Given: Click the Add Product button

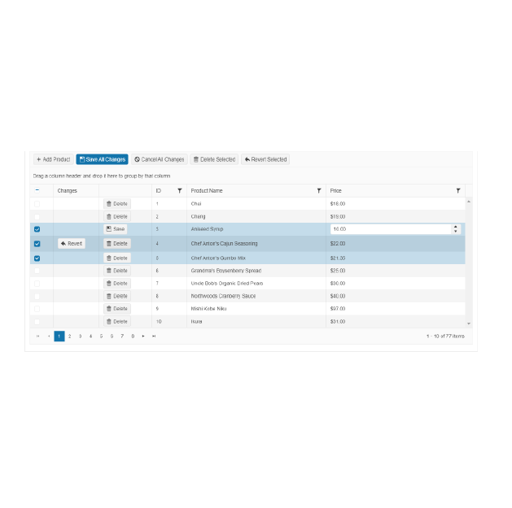Looking at the screenshot, I should click(x=54, y=159).
